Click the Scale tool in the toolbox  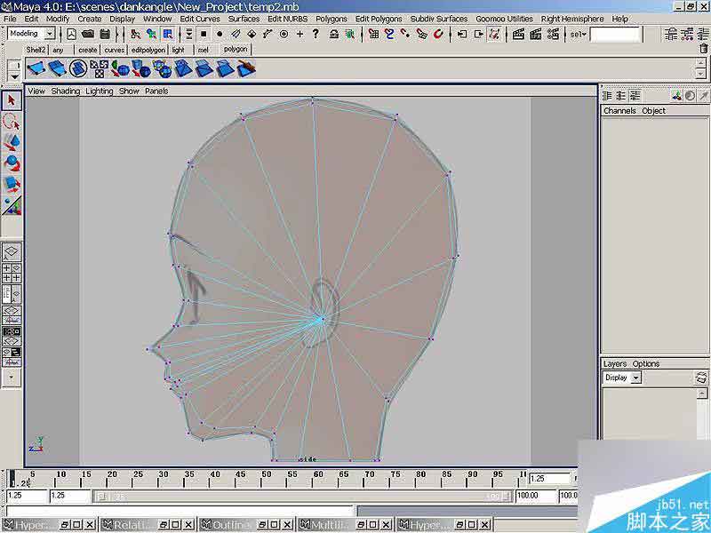tap(12, 185)
